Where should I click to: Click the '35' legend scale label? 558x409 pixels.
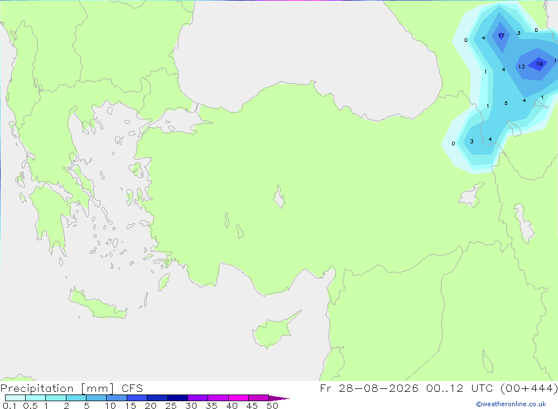(211, 406)
